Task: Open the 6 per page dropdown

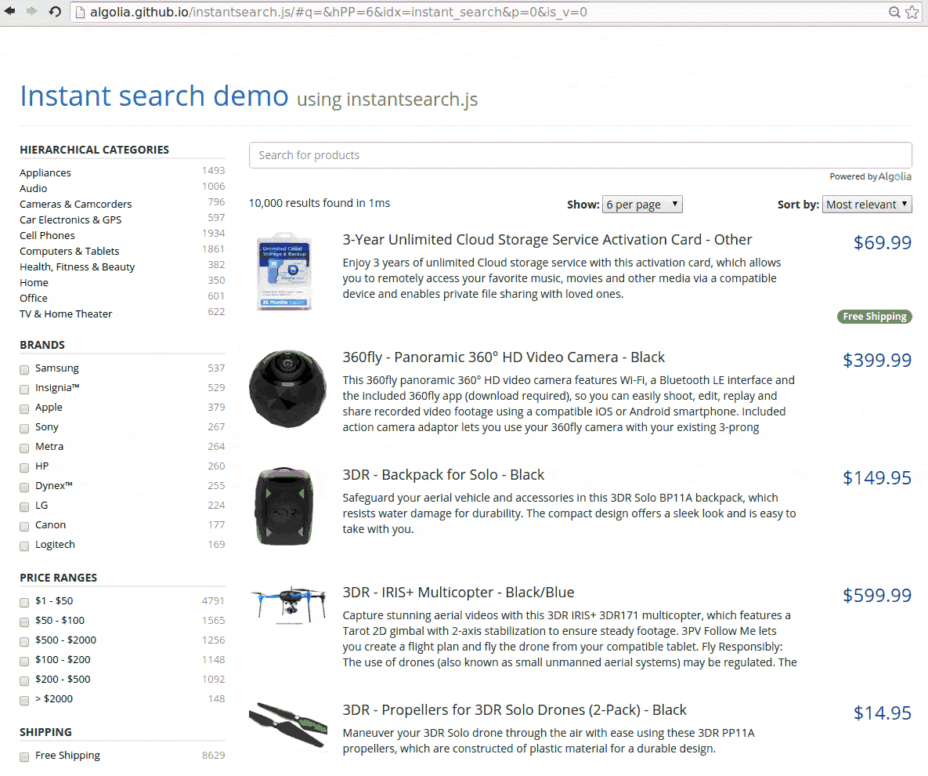Action: tap(642, 205)
